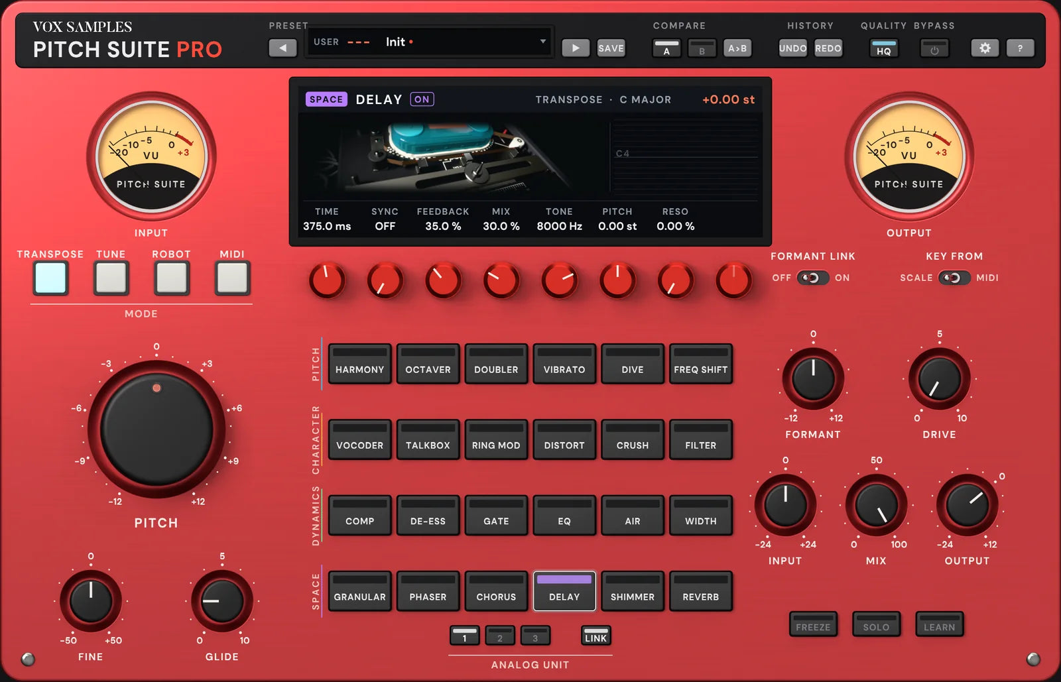Viewport: 1061px width, 682px height.
Task: Toggle HQ quality mode
Action: click(884, 48)
